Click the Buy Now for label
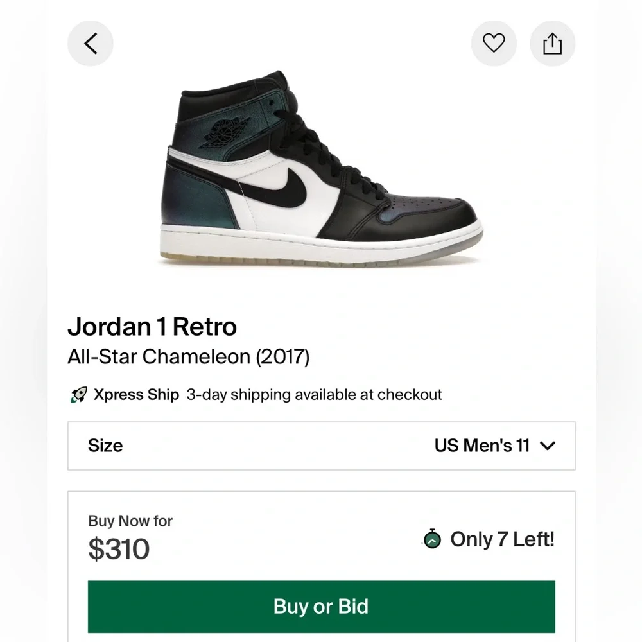The width and height of the screenshot is (642, 642). coord(130,521)
